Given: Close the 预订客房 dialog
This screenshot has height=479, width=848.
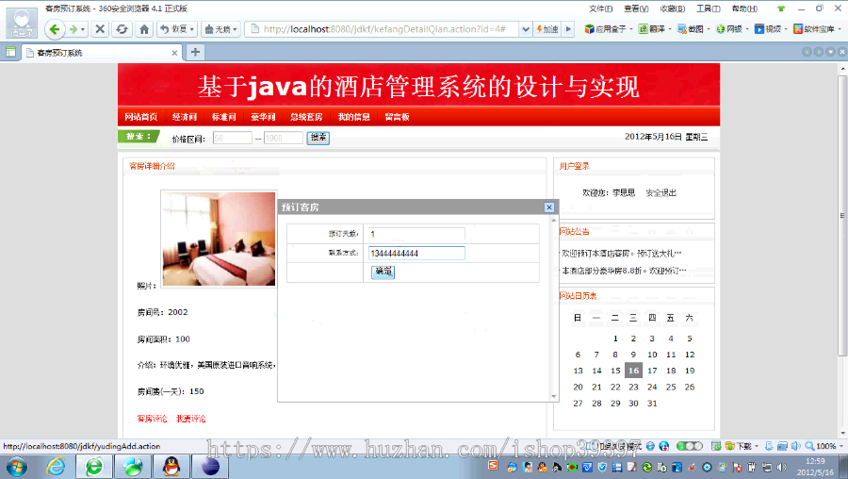Looking at the screenshot, I should pos(549,207).
